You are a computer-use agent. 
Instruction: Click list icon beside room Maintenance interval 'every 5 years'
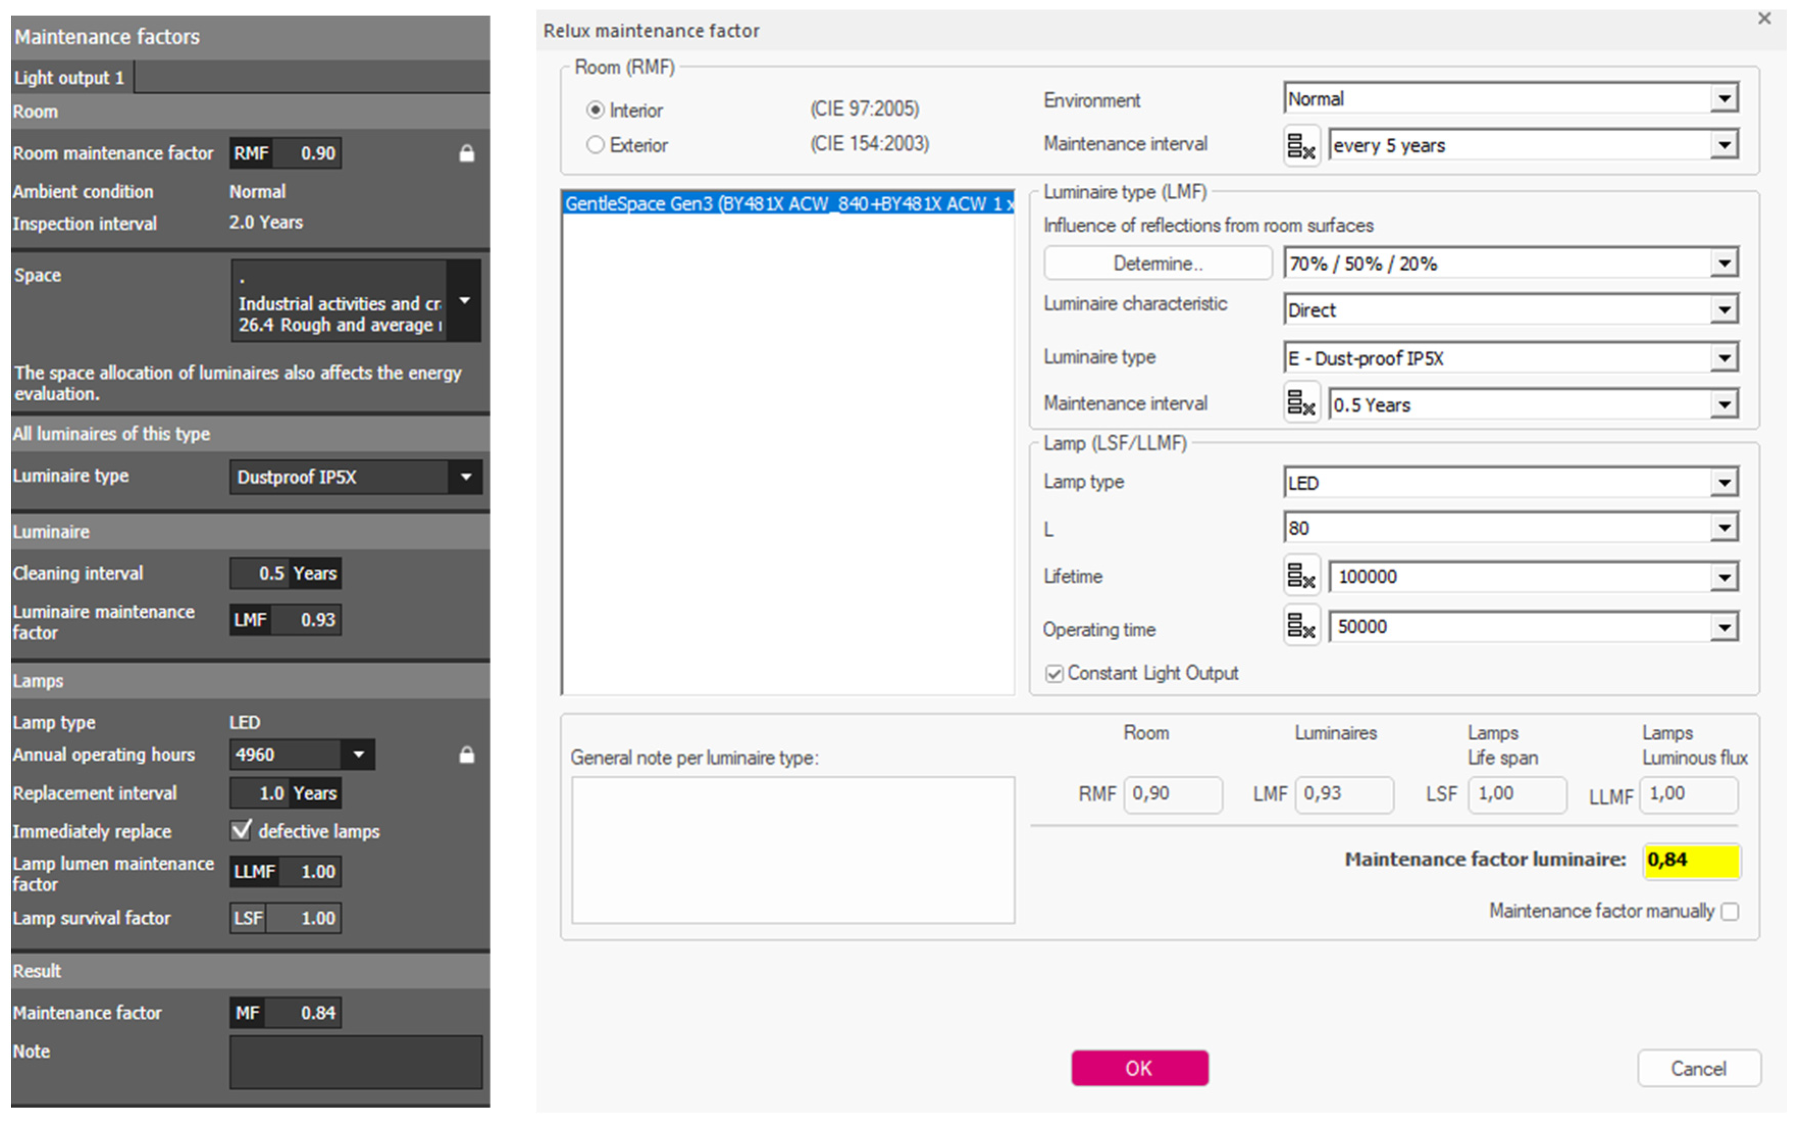tap(1301, 145)
